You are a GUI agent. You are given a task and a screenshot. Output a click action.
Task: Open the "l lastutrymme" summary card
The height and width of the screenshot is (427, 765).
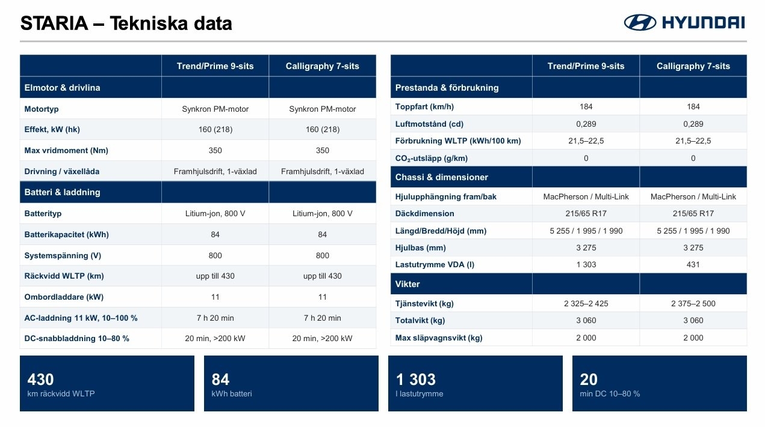[x=475, y=383]
